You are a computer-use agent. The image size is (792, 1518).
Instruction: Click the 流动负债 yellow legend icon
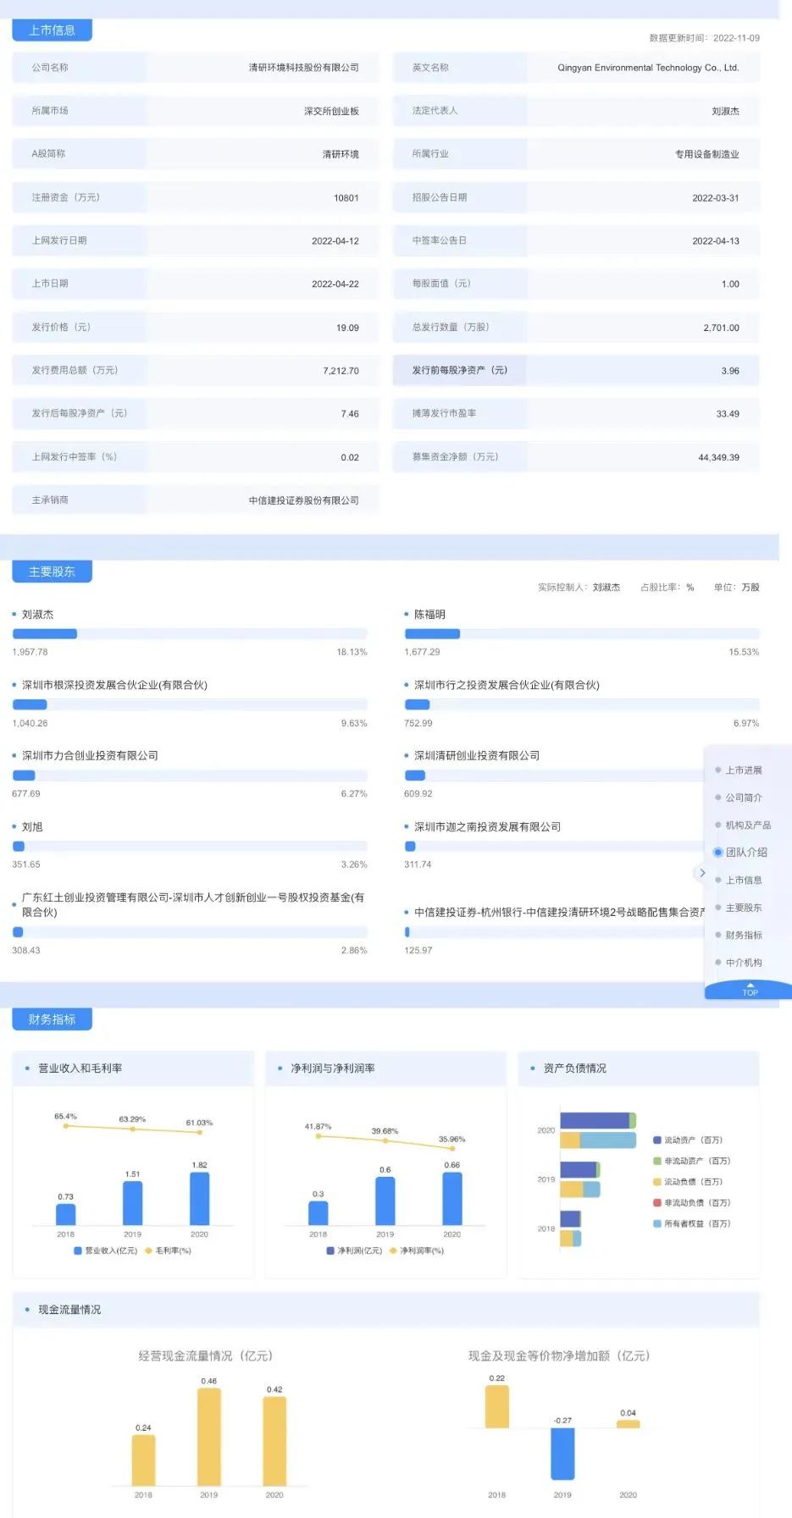tap(656, 1182)
